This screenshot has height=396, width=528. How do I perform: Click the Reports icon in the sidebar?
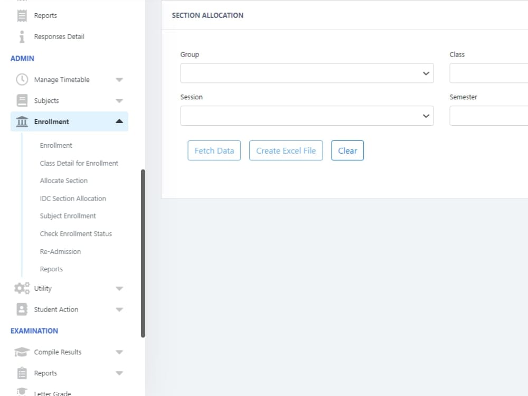(21, 15)
